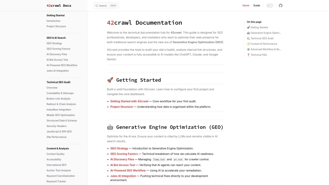Follow the red 'AI Bot Access Test' link
Screen dimensions: 329x185
[123, 165]
